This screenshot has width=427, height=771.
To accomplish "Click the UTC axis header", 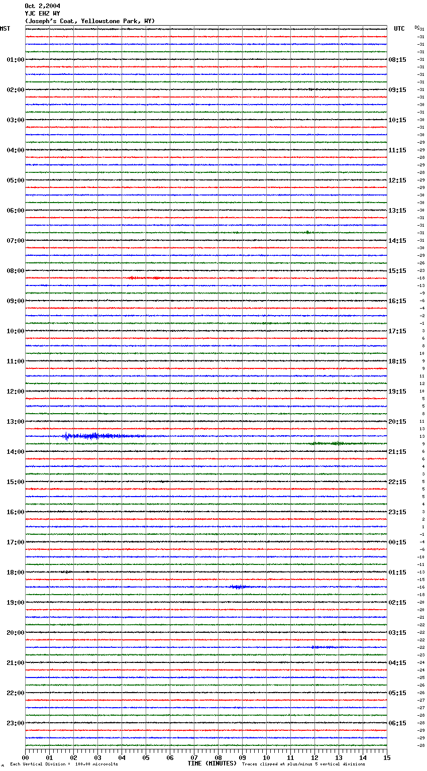I will (x=399, y=29).
